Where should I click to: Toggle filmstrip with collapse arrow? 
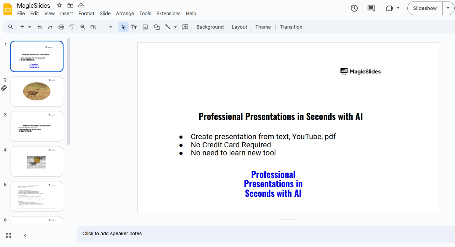[x=25, y=236]
